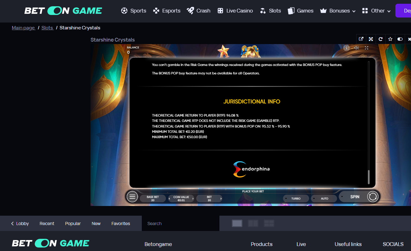Mute the in-game sound
This screenshot has height=251, width=411.
point(356,48)
